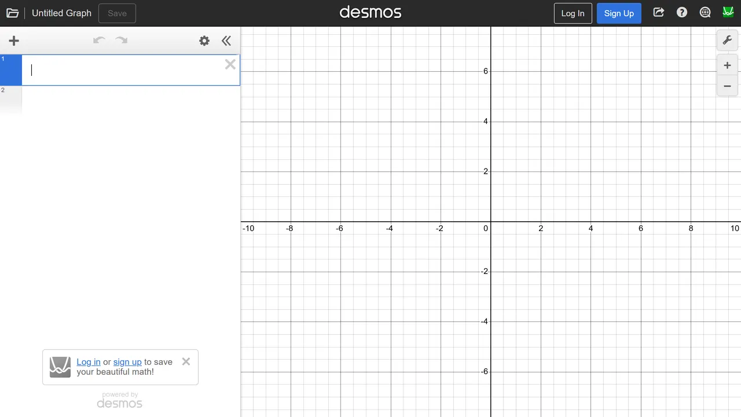Image resolution: width=741 pixels, height=417 pixels.
Task: Open the Help question mark icon
Action: pos(682,12)
